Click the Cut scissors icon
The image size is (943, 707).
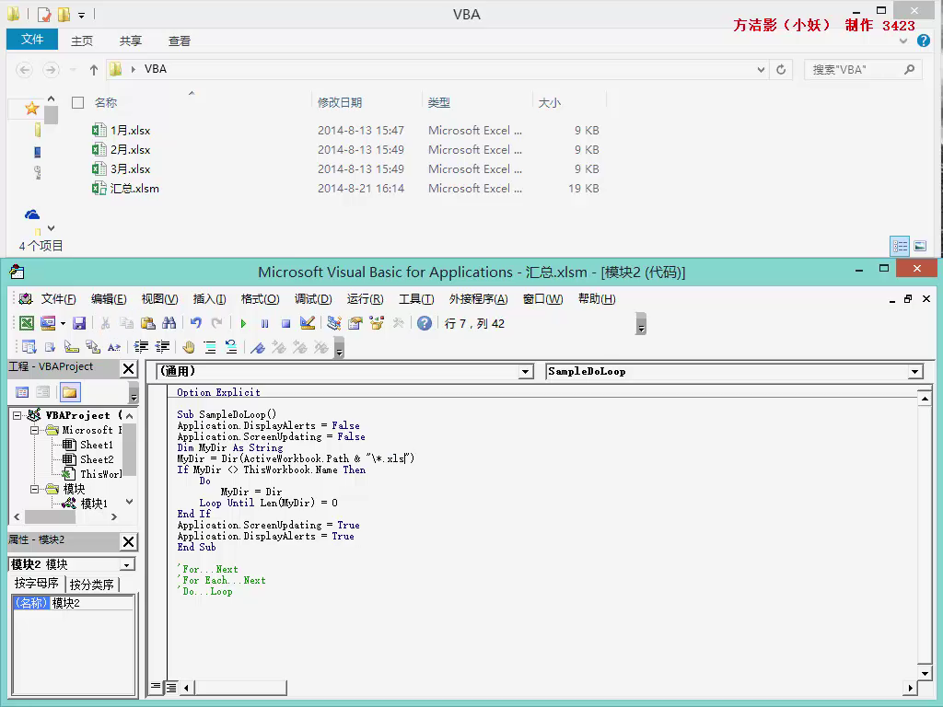point(105,323)
